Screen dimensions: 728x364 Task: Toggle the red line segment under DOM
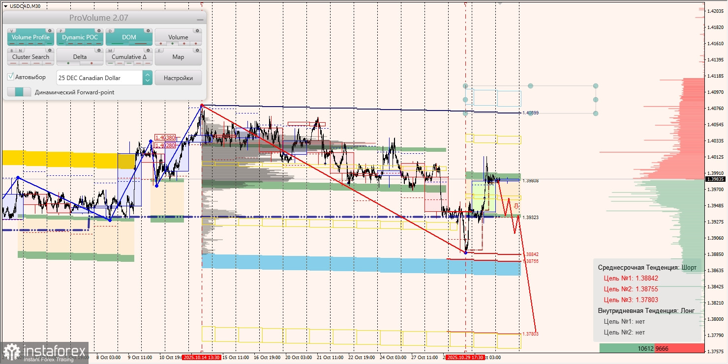(141, 44)
